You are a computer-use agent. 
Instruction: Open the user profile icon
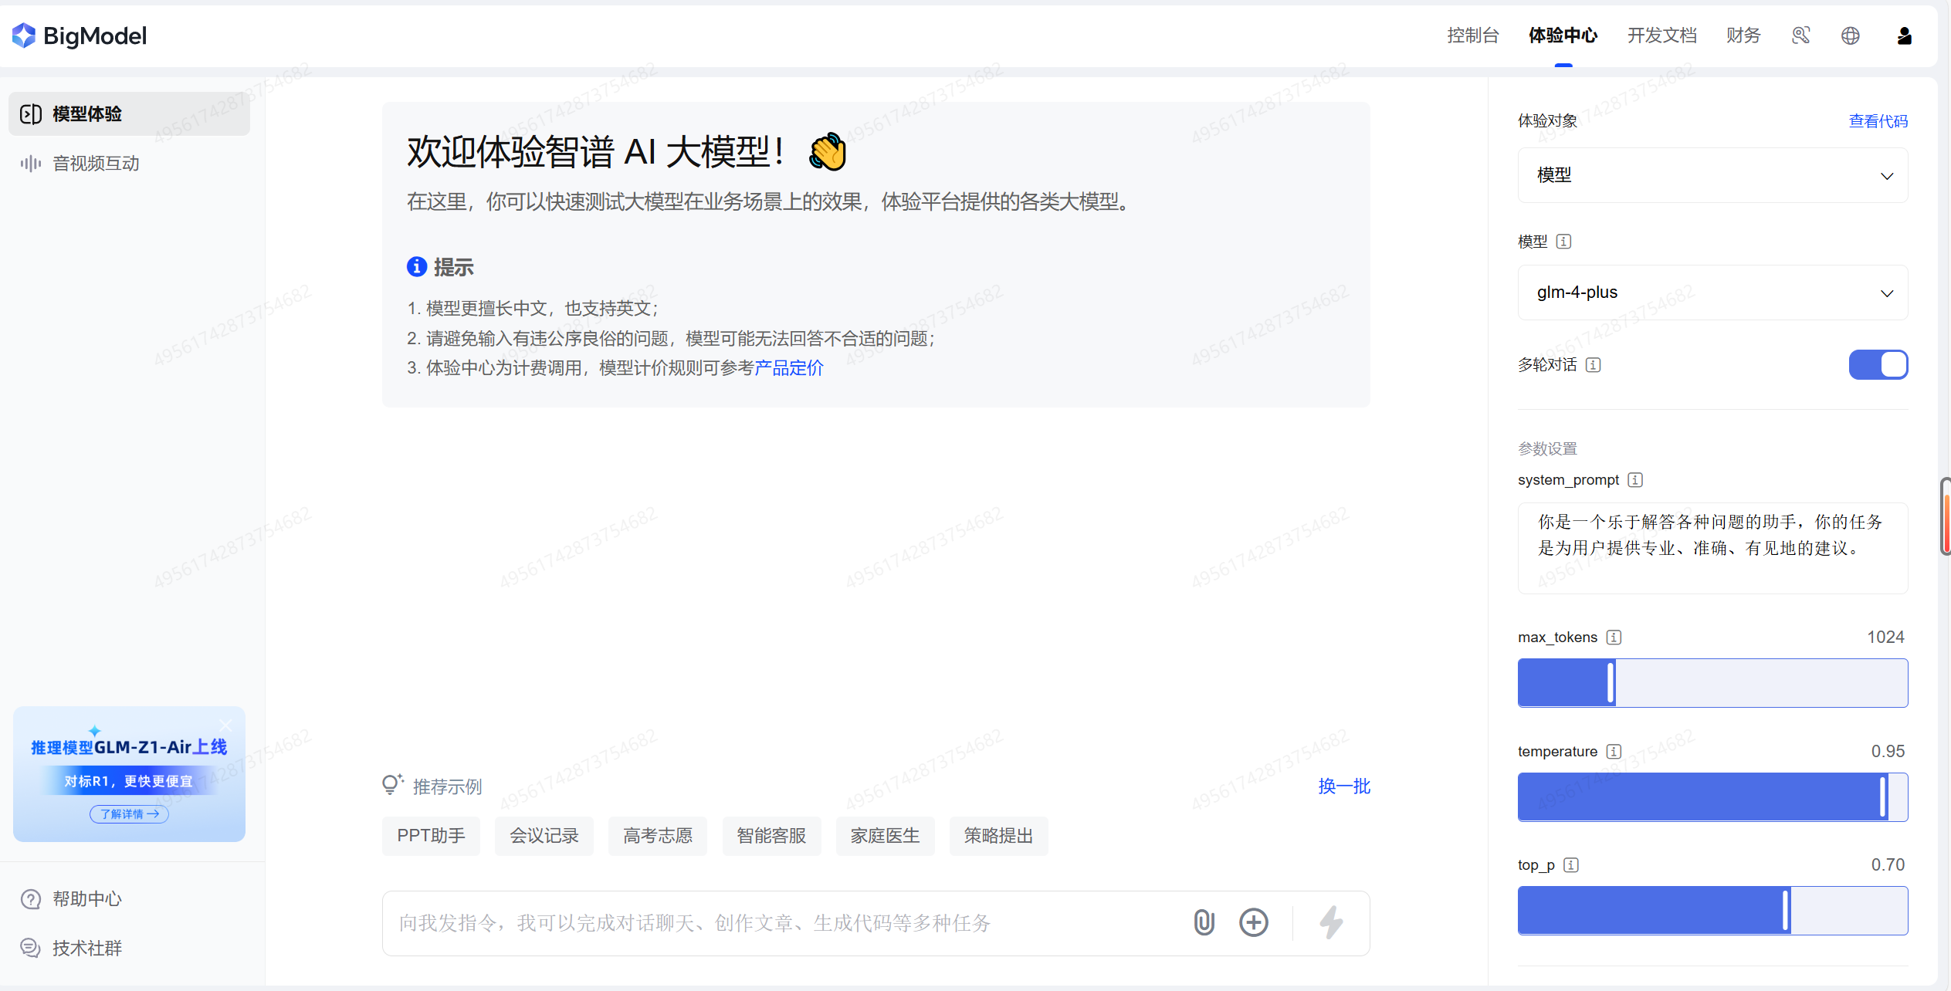(1904, 36)
